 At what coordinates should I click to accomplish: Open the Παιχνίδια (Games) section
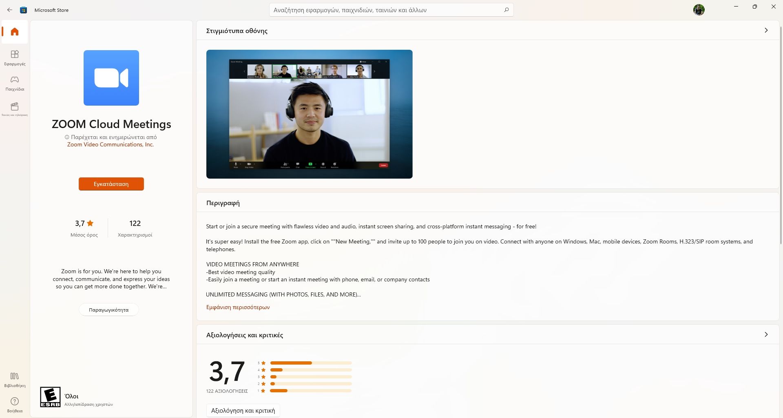tap(14, 83)
